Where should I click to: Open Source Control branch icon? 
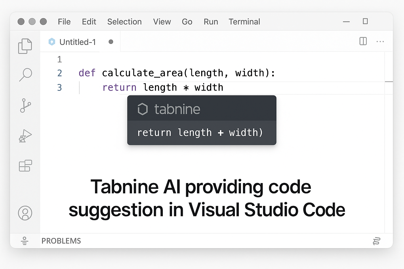[x=25, y=105]
